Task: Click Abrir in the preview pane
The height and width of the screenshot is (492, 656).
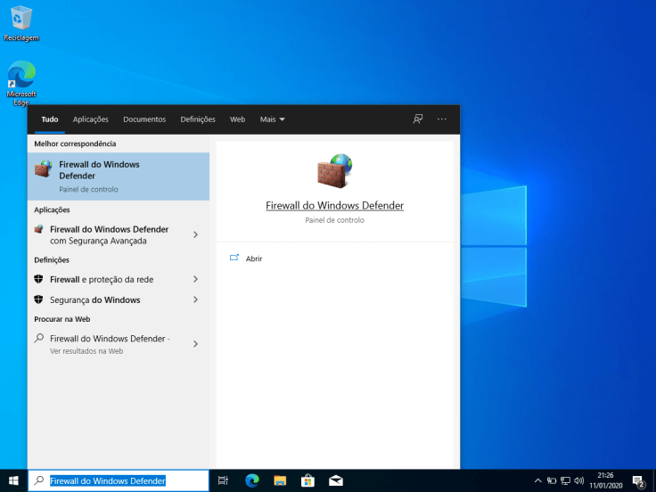Action: [254, 258]
